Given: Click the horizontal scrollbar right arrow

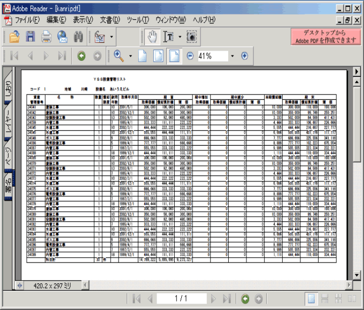Looking at the screenshot, I should coord(348,285).
